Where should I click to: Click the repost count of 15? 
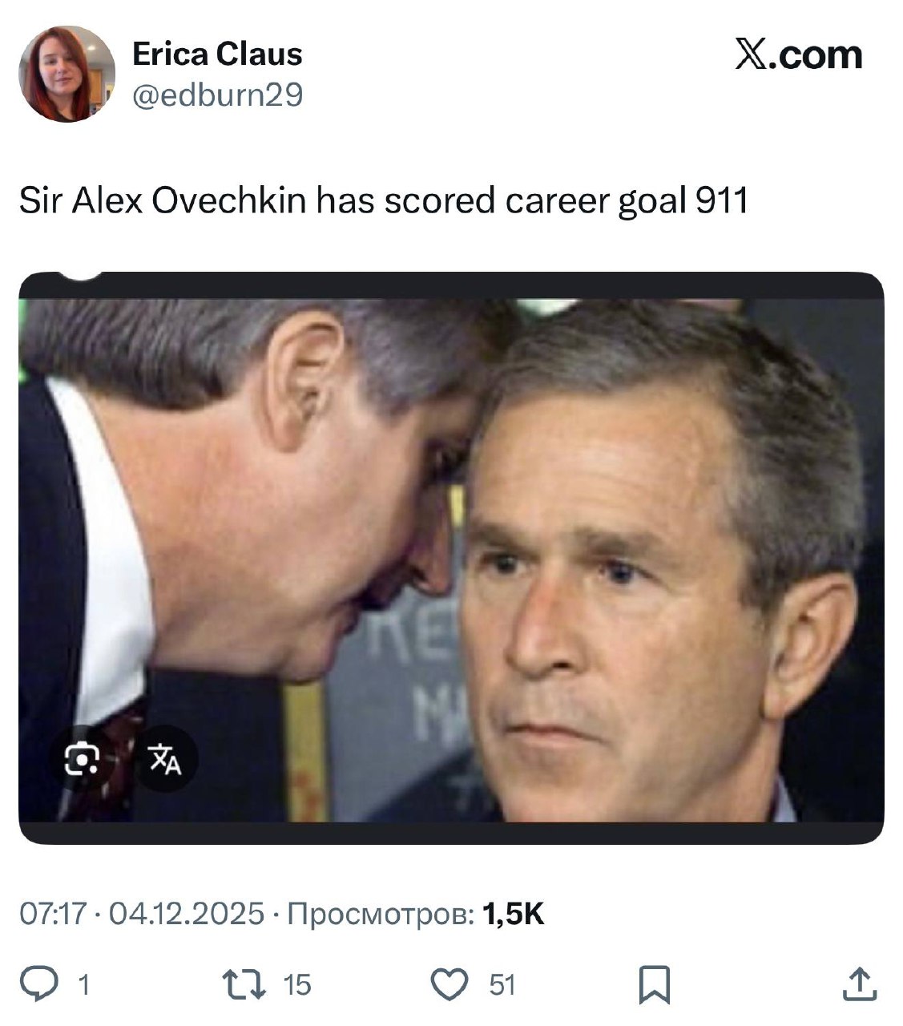[x=297, y=984]
